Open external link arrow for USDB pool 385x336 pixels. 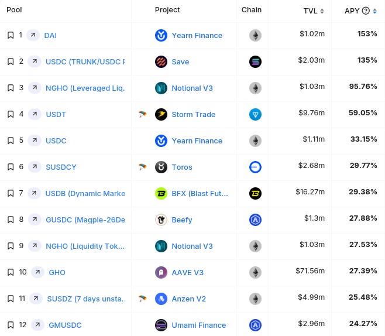(34, 193)
